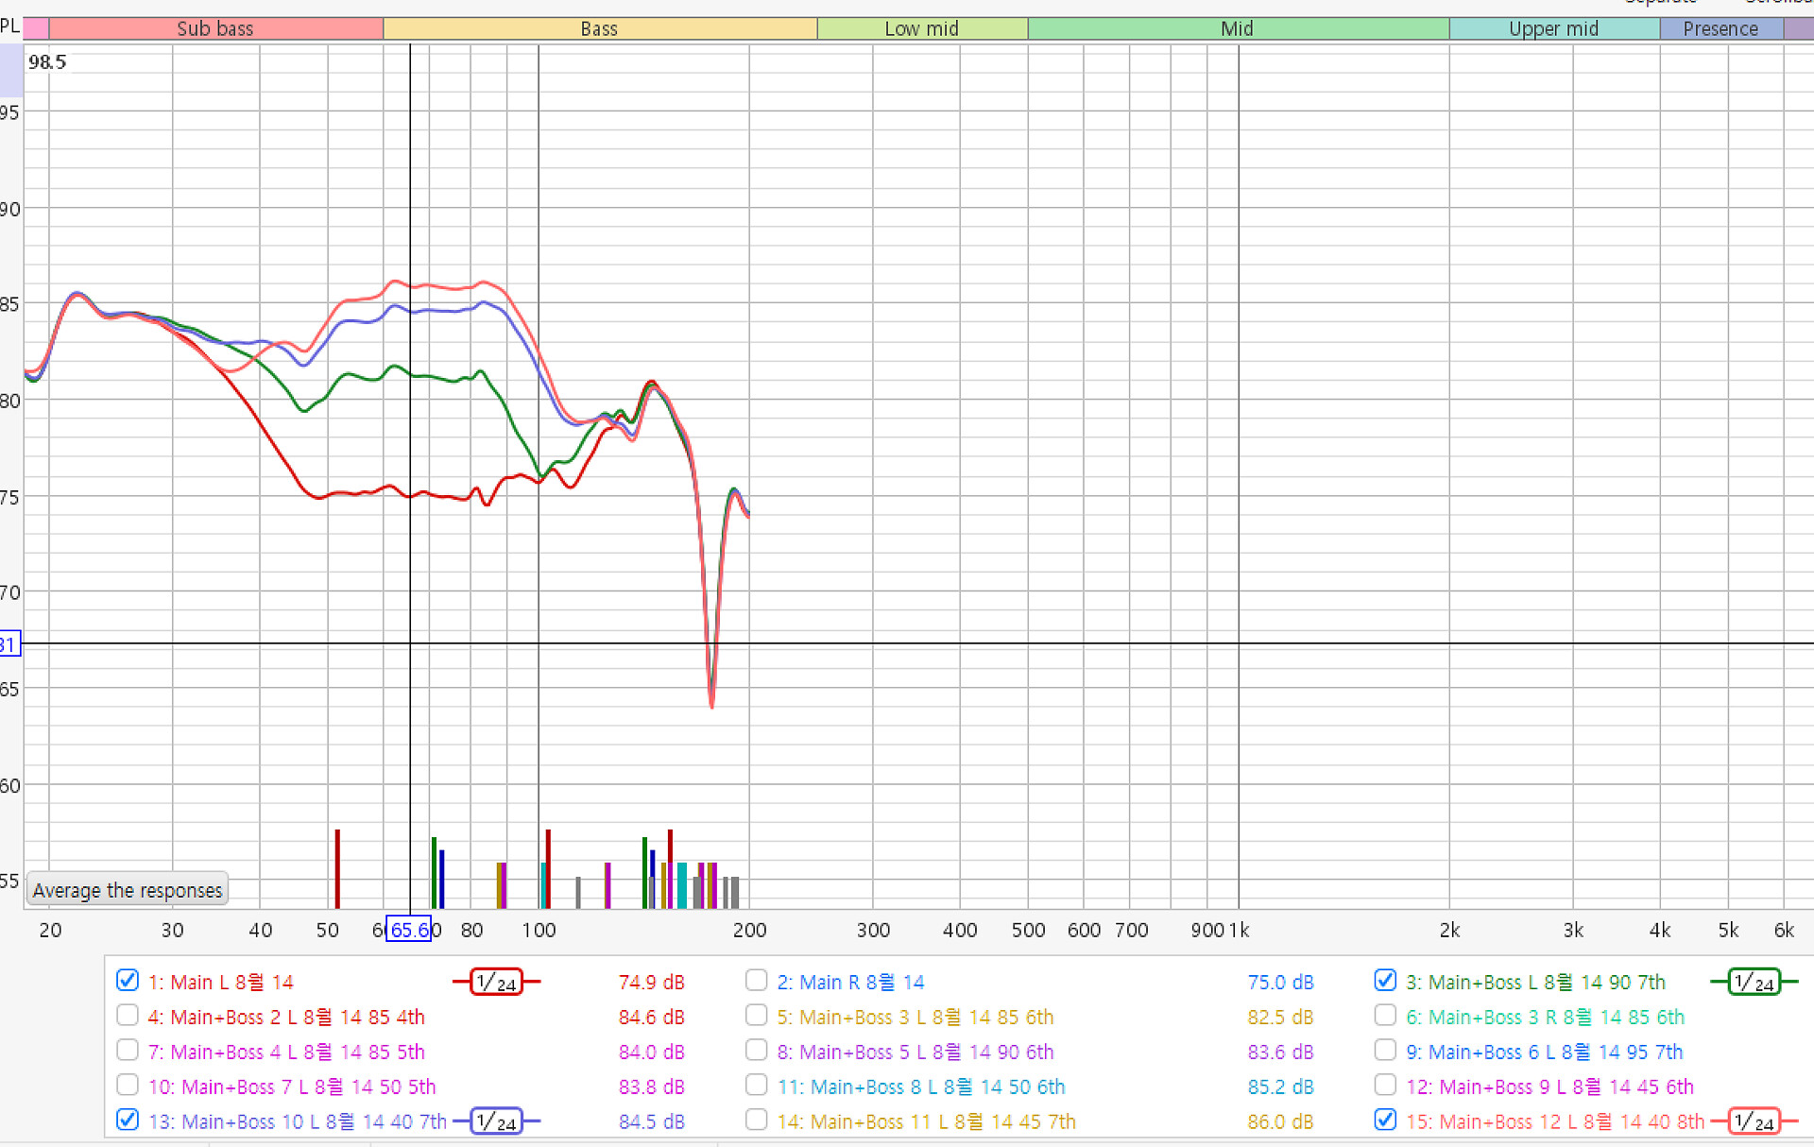Select label 14: Main+Boss 11 L 45 7th
The image size is (1814, 1147).
click(927, 1122)
